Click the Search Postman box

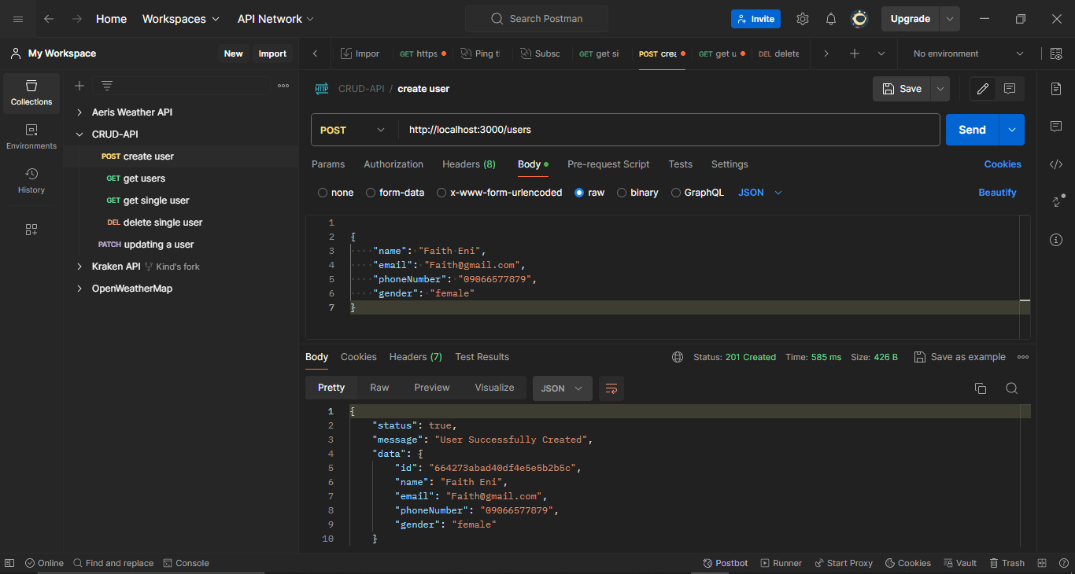[537, 19]
